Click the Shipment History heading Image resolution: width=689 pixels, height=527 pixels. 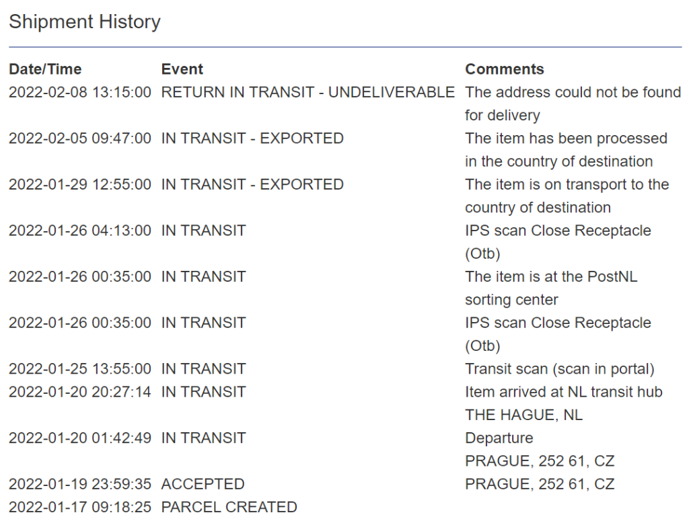(85, 22)
